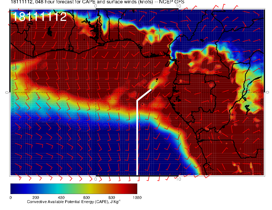
Task: Click the bend in the white track line
Action: click(137, 100)
